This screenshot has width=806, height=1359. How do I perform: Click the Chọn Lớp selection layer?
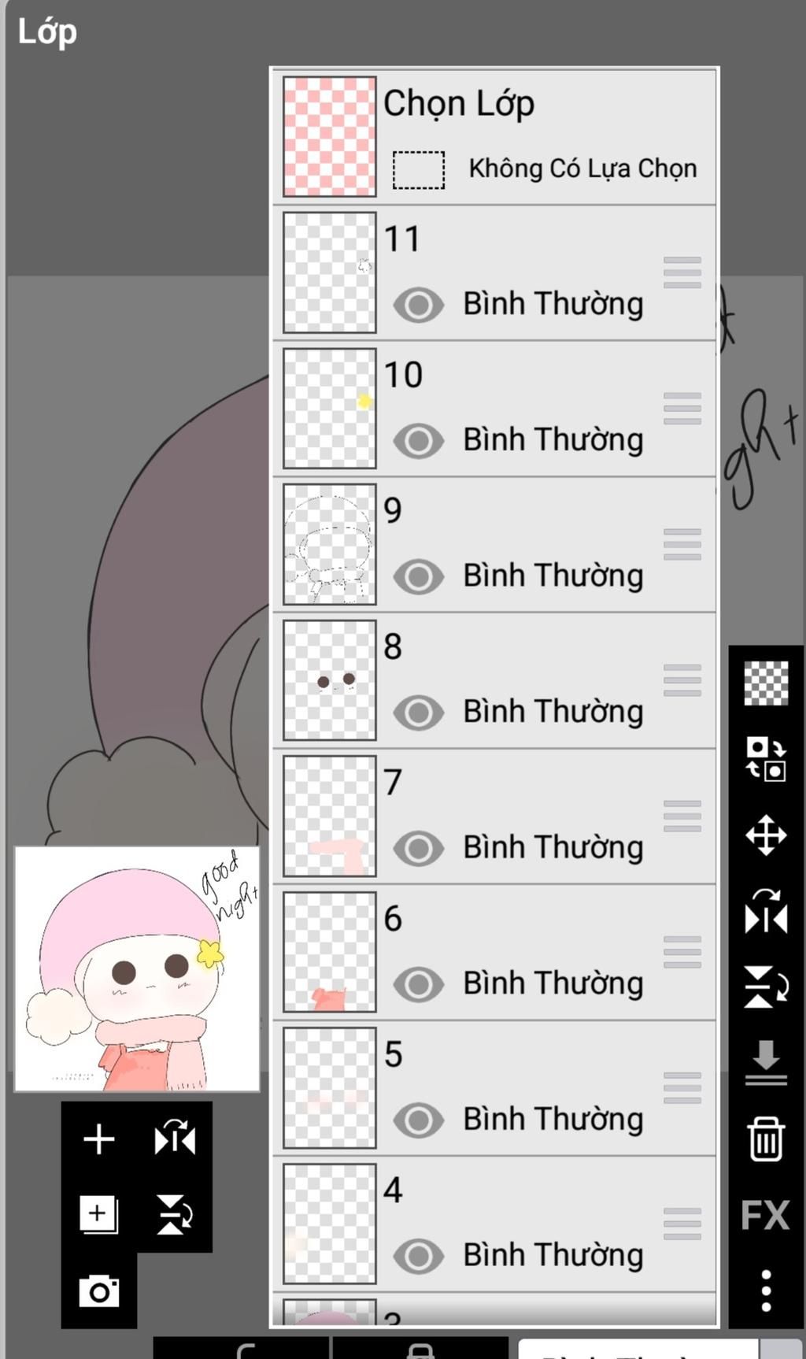459,104
